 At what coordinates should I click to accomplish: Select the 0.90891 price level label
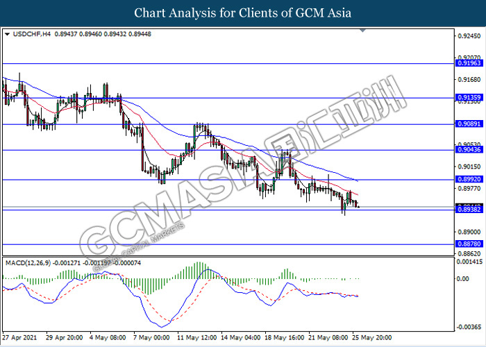click(469, 124)
